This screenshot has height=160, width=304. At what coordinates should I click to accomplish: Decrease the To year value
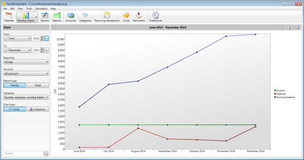coord(42,52)
